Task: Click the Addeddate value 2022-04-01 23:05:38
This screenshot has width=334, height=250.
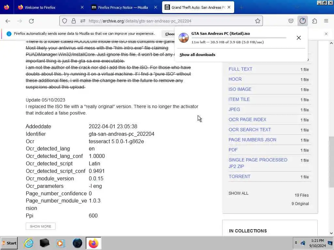Action: click(113, 127)
